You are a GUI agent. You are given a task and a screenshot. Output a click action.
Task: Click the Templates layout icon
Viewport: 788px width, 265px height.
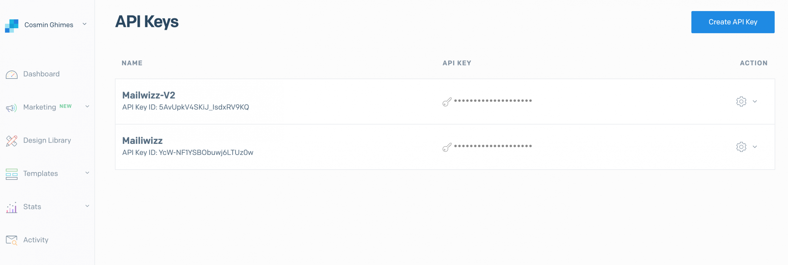pyautogui.click(x=12, y=174)
